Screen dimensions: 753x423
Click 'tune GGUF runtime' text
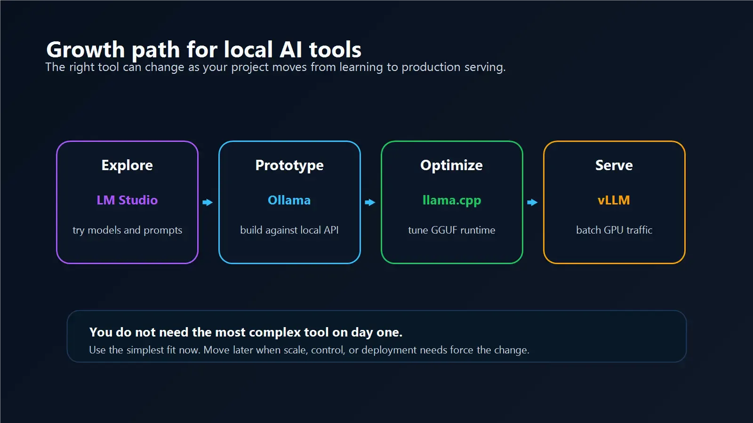452,230
